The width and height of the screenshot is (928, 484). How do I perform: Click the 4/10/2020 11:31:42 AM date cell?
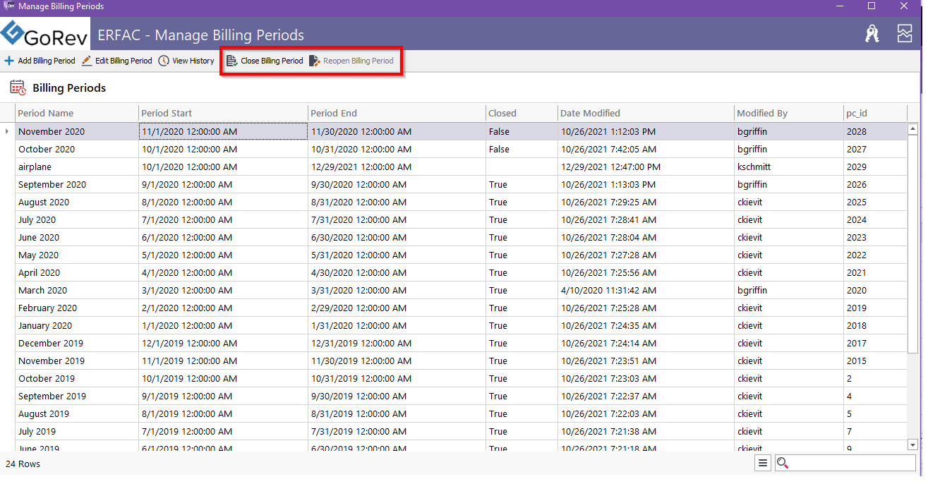pos(646,290)
